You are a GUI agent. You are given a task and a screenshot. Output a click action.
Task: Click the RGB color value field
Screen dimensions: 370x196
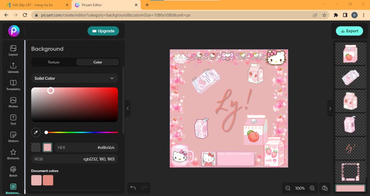pos(74,159)
